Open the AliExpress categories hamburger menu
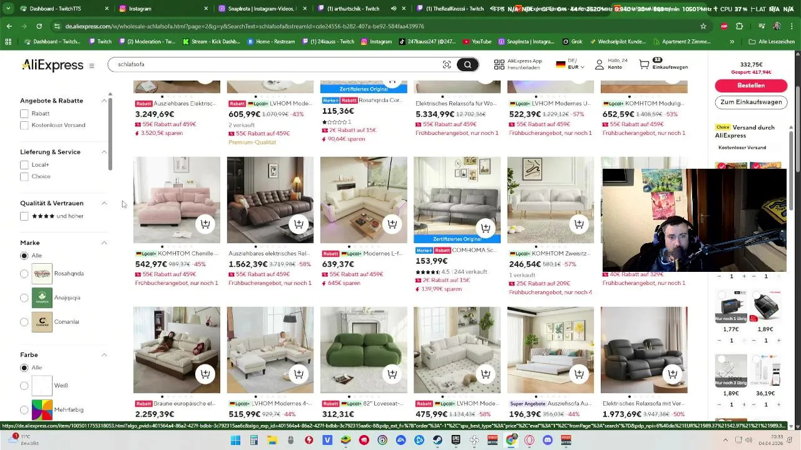Screen dimensions: 801x450 91,66
